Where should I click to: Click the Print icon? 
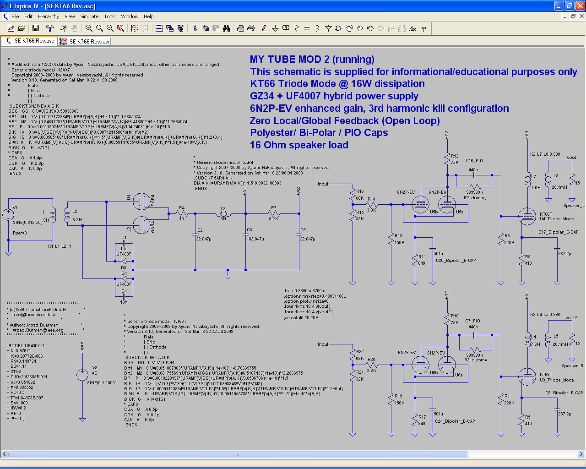coord(251,28)
